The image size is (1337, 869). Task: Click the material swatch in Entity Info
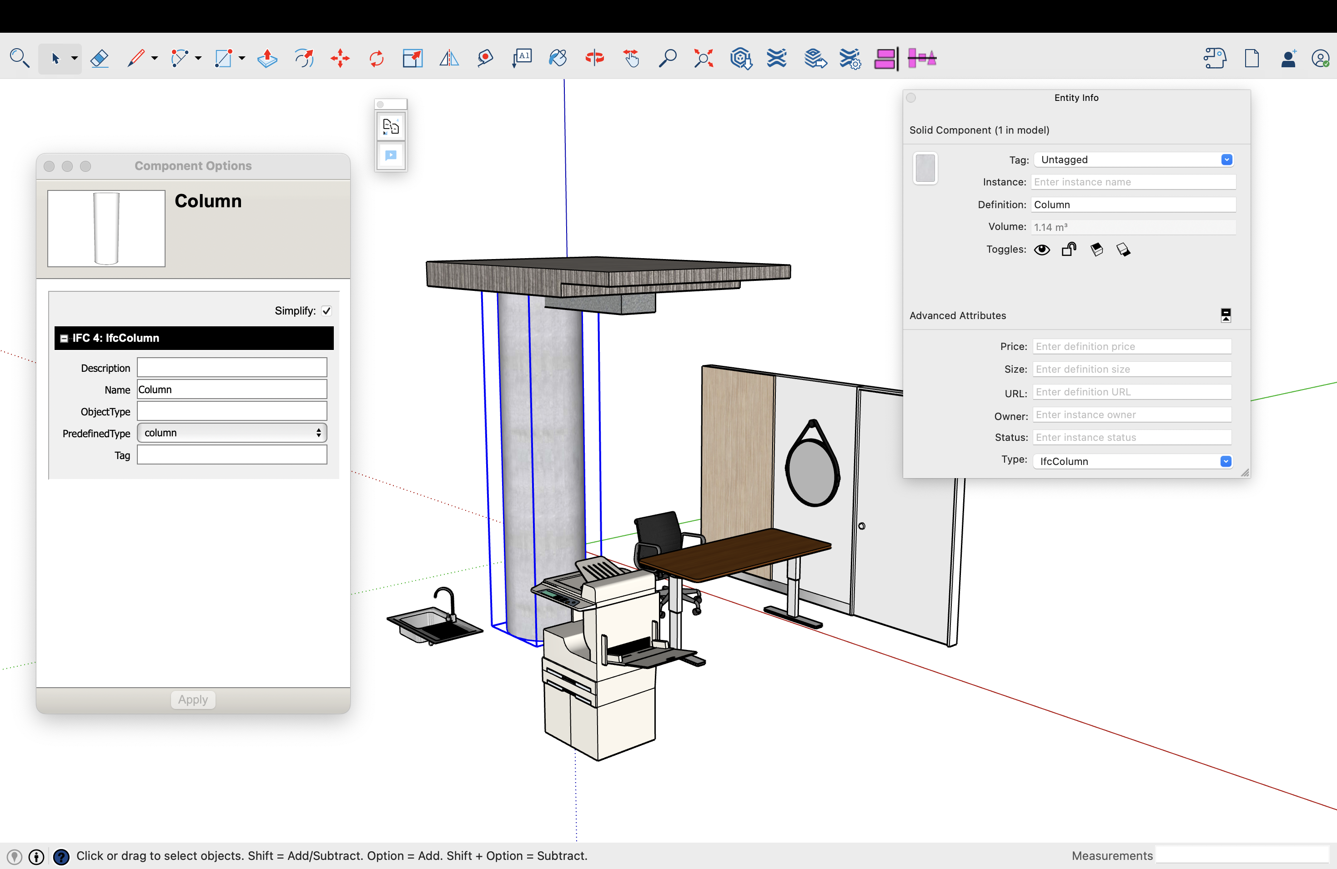pyautogui.click(x=925, y=168)
